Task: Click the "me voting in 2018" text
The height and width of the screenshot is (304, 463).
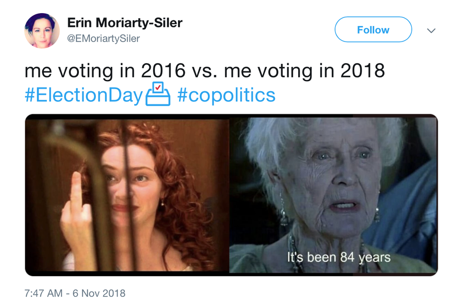Action: (x=304, y=71)
